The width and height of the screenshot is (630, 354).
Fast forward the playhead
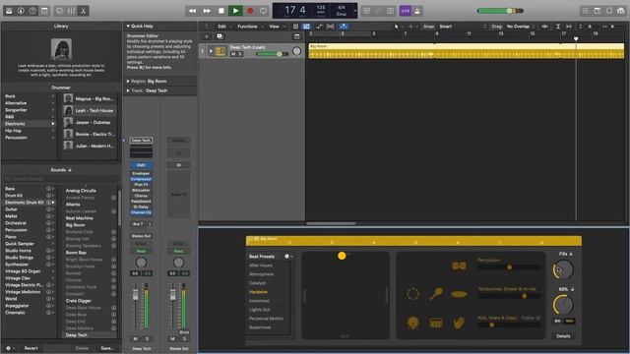207,11
